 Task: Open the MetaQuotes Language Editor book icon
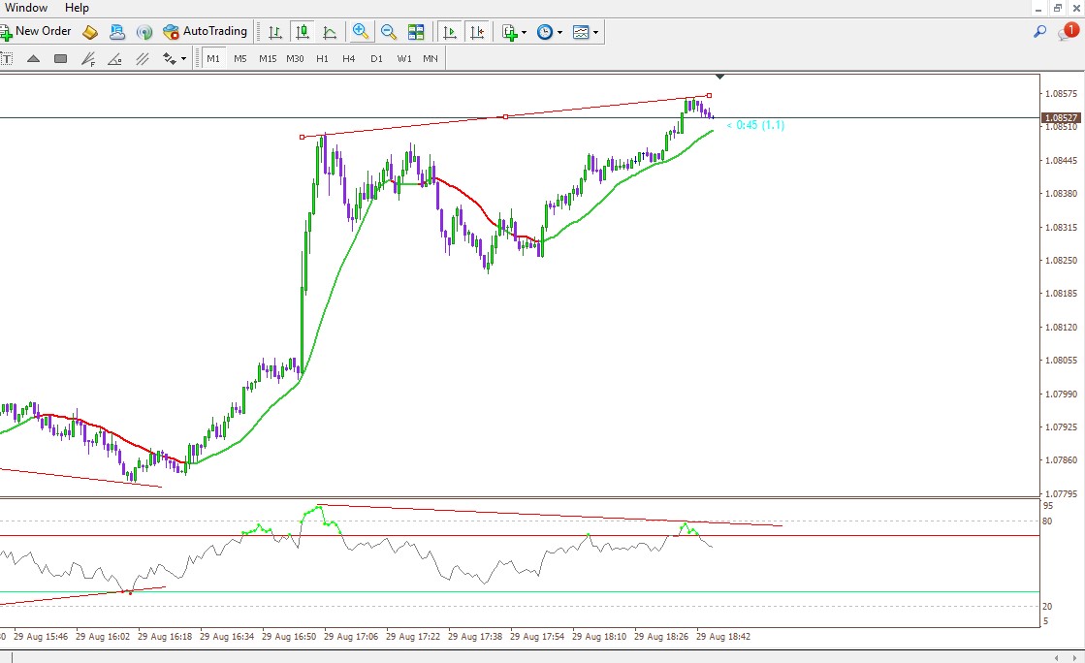pyautogui.click(x=90, y=32)
